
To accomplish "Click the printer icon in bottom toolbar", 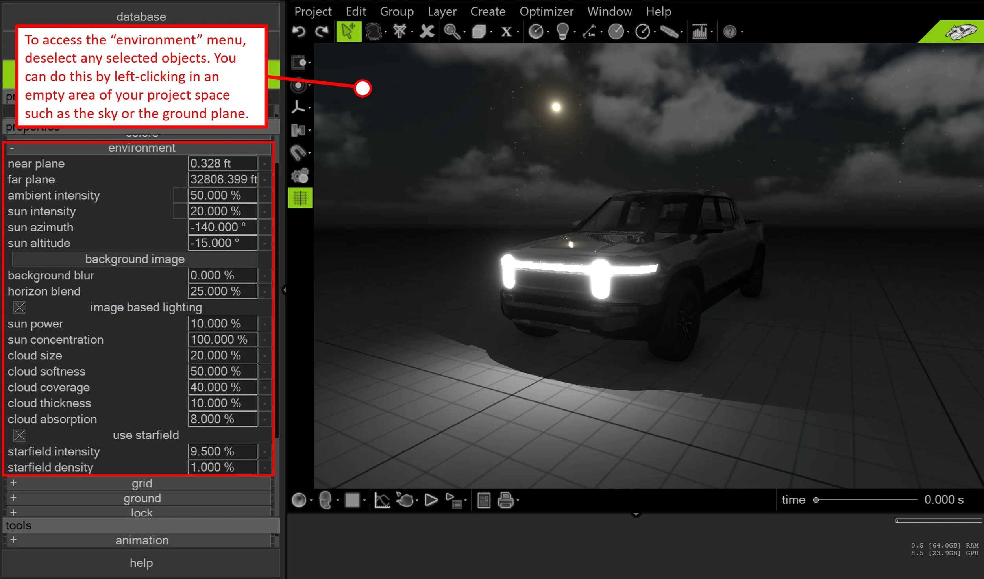I will [505, 500].
